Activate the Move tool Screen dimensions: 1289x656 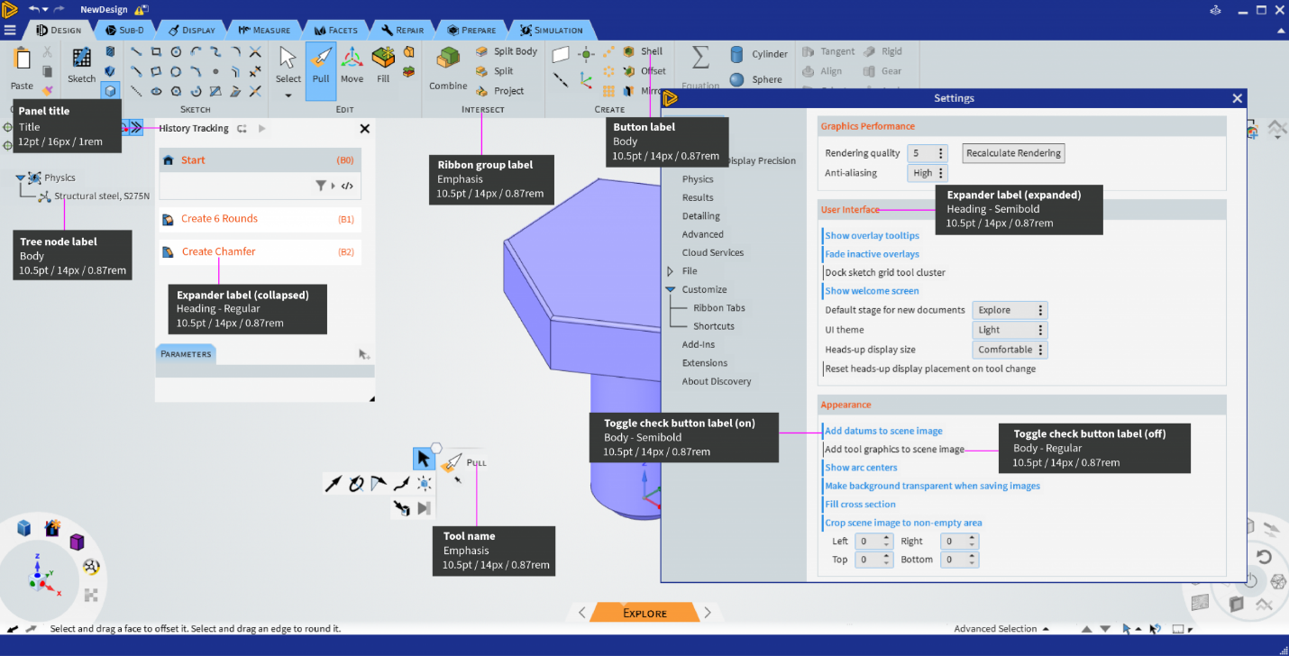tap(352, 66)
